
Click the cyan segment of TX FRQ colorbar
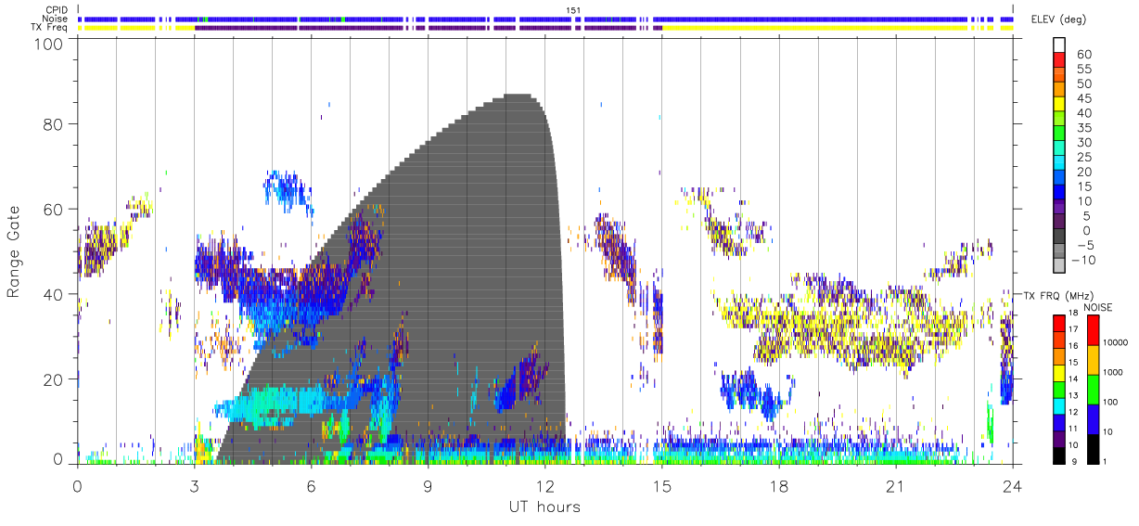tap(1058, 405)
